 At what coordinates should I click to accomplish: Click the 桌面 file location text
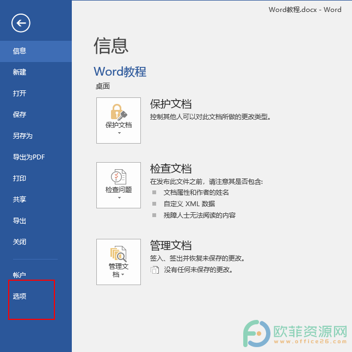coord(103,86)
